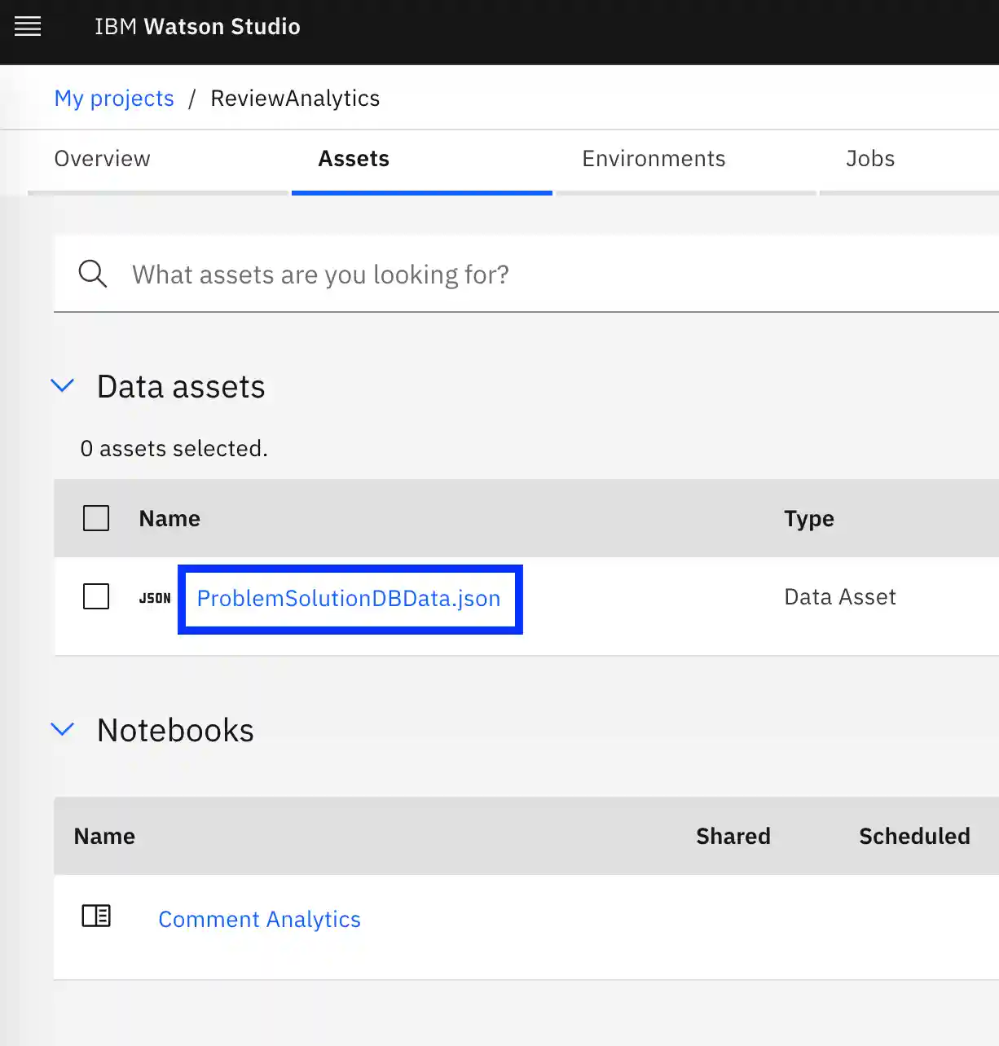The image size is (999, 1046).
Task: Check the box for ProblemSolutionDBData.json
Action: (x=96, y=596)
